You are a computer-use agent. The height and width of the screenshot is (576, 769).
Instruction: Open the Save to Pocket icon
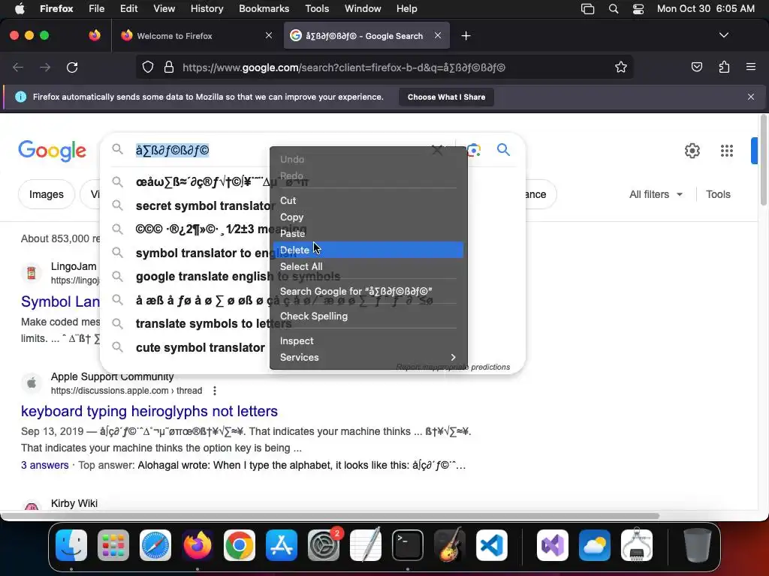(696, 67)
